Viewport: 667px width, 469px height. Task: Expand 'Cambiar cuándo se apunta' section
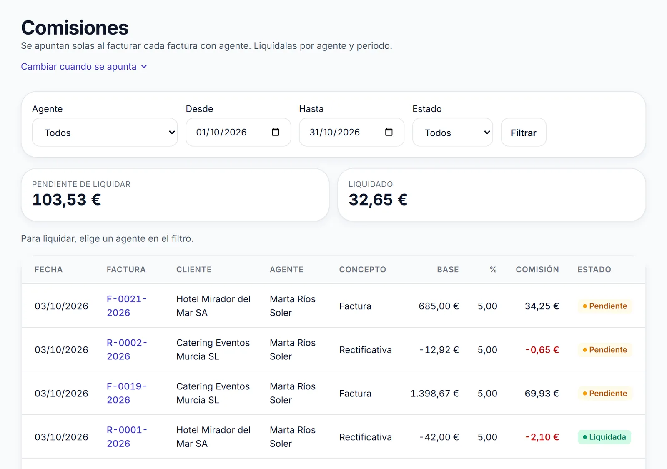click(84, 67)
